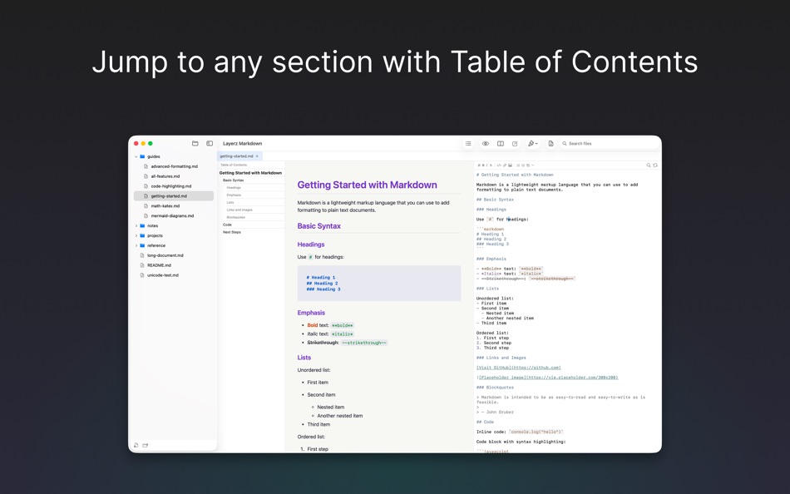Click the heading code block in preview
This screenshot has width=790, height=494.
(379, 284)
